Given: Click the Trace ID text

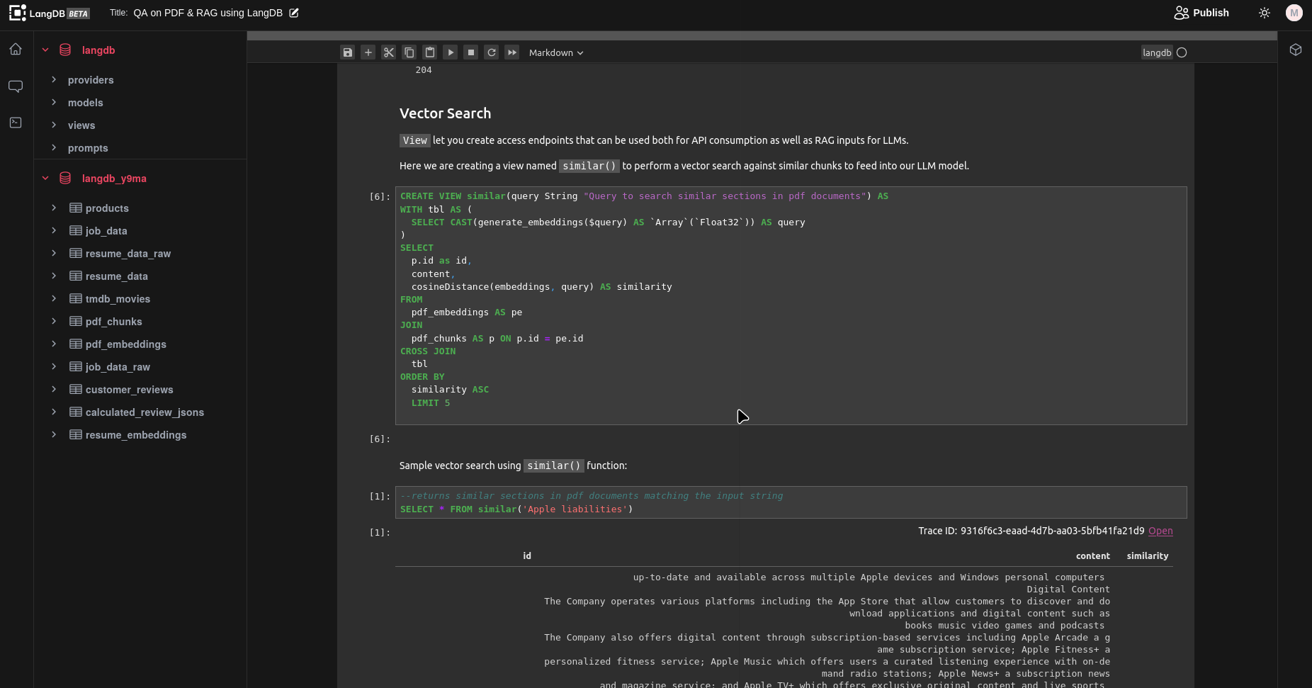Looking at the screenshot, I should point(1031,531).
